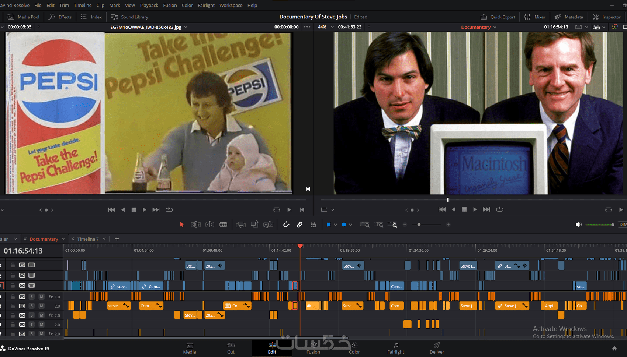Mute audio with the speaker icon
627x357 pixels.
pyautogui.click(x=579, y=225)
